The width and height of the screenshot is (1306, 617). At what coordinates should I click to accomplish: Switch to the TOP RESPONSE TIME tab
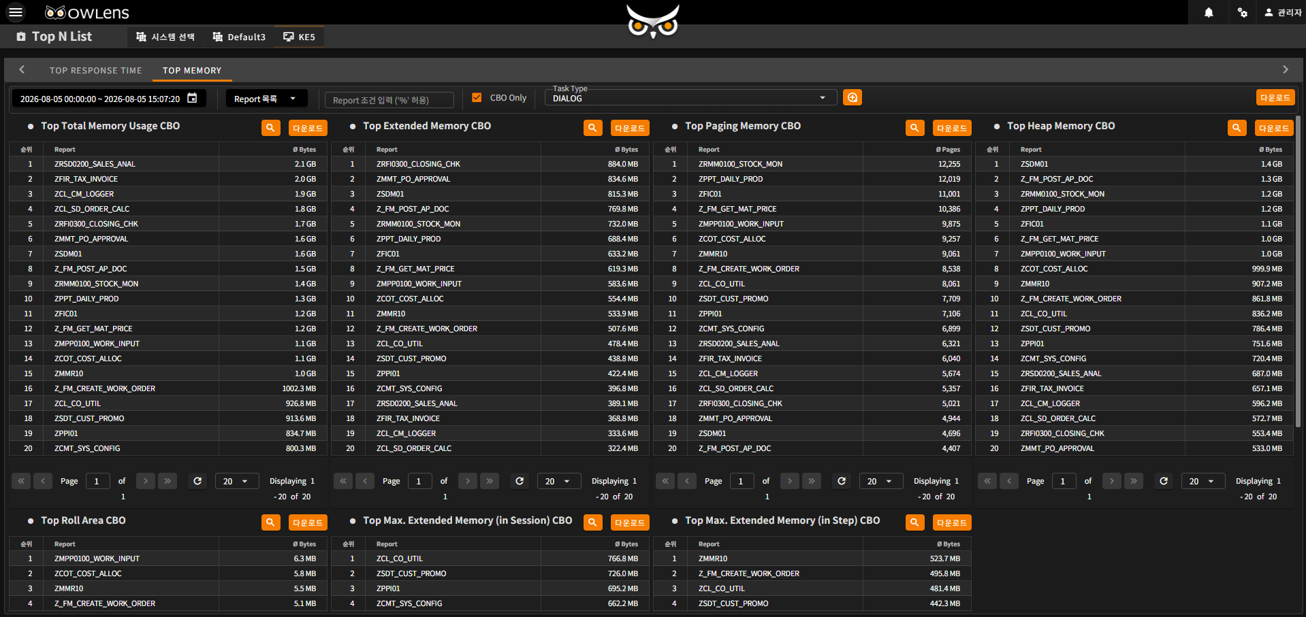(x=95, y=70)
